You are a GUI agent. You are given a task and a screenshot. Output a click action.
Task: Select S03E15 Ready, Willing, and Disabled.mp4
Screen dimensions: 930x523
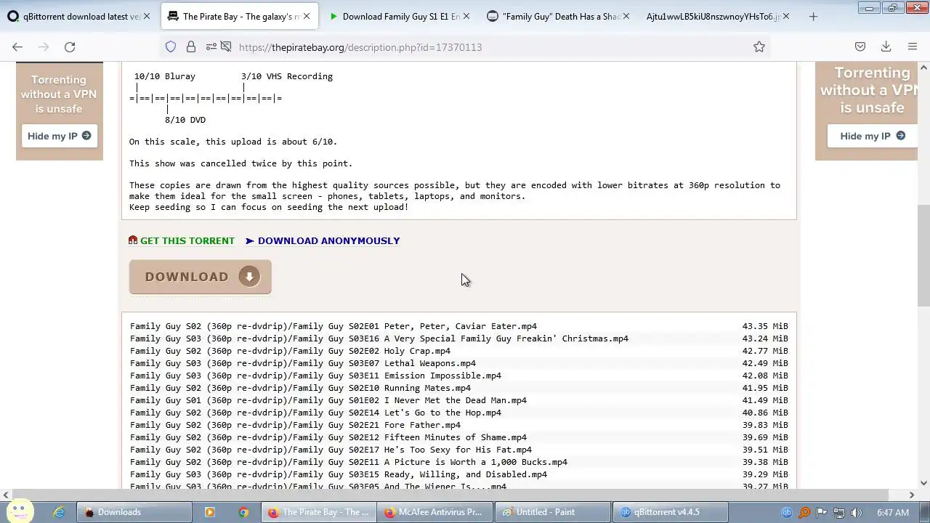(x=459, y=474)
